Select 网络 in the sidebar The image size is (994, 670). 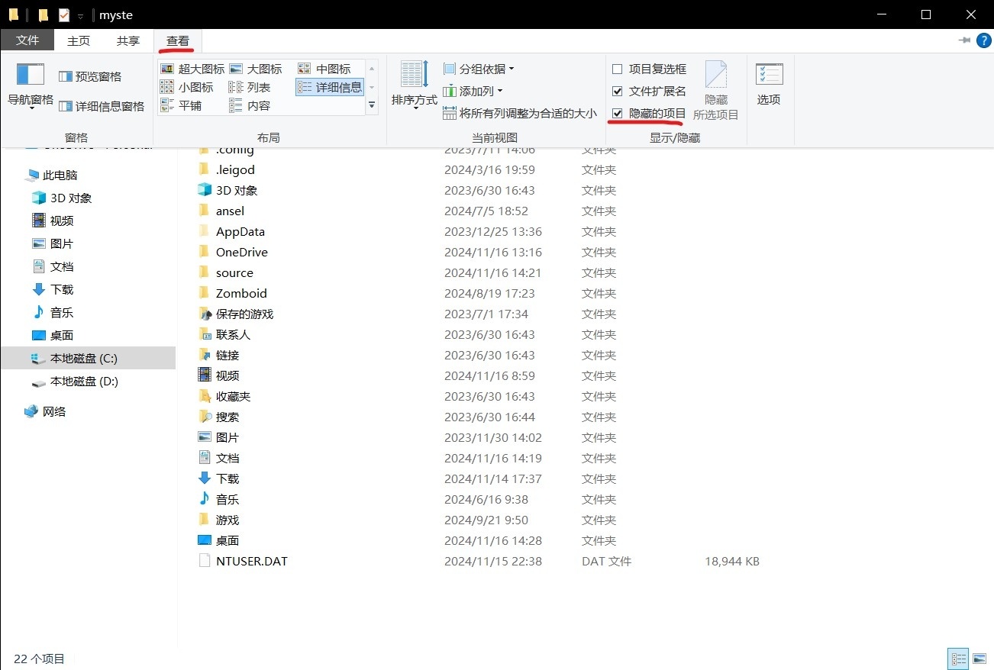(45, 411)
